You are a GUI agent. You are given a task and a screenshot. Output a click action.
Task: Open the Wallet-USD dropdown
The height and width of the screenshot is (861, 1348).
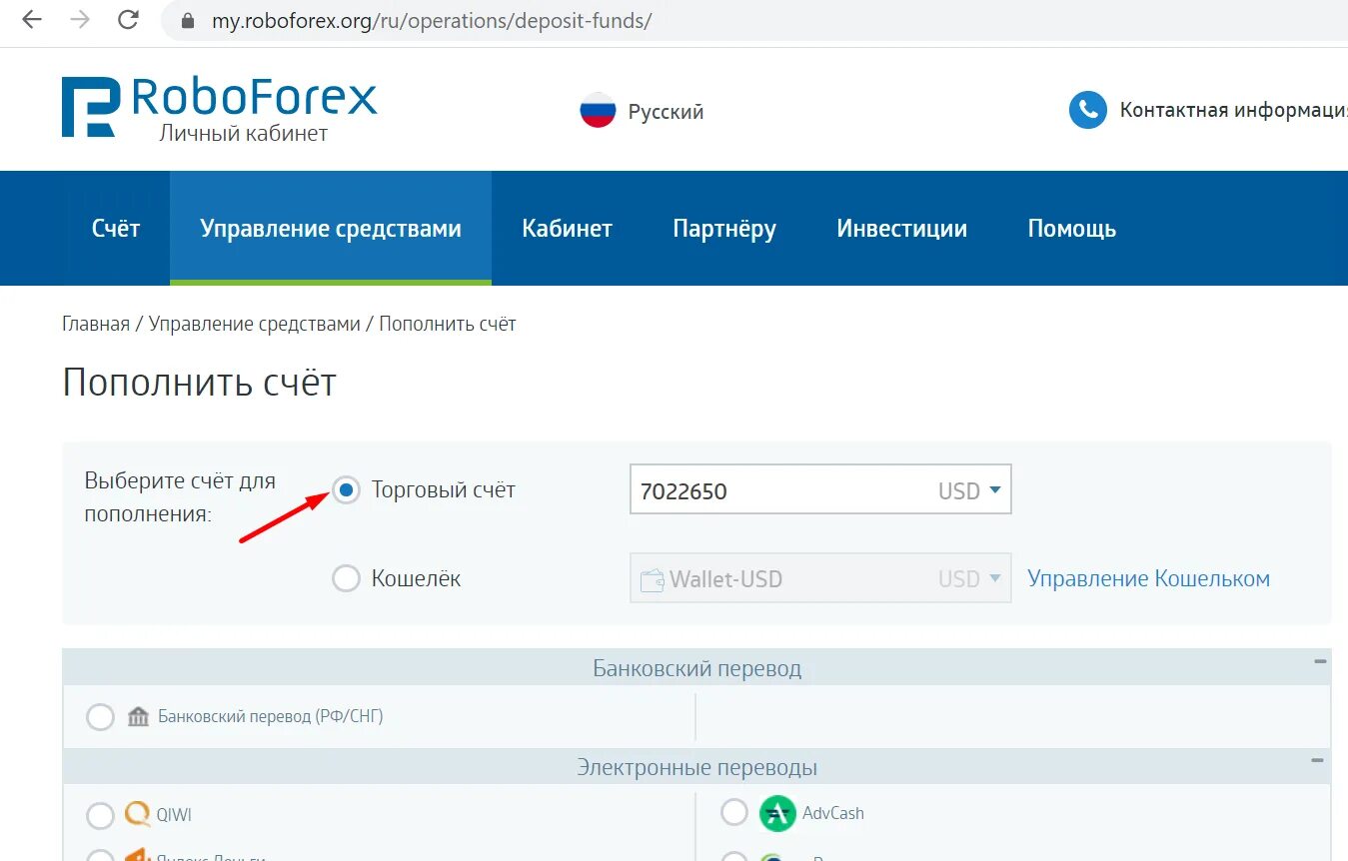coord(820,578)
